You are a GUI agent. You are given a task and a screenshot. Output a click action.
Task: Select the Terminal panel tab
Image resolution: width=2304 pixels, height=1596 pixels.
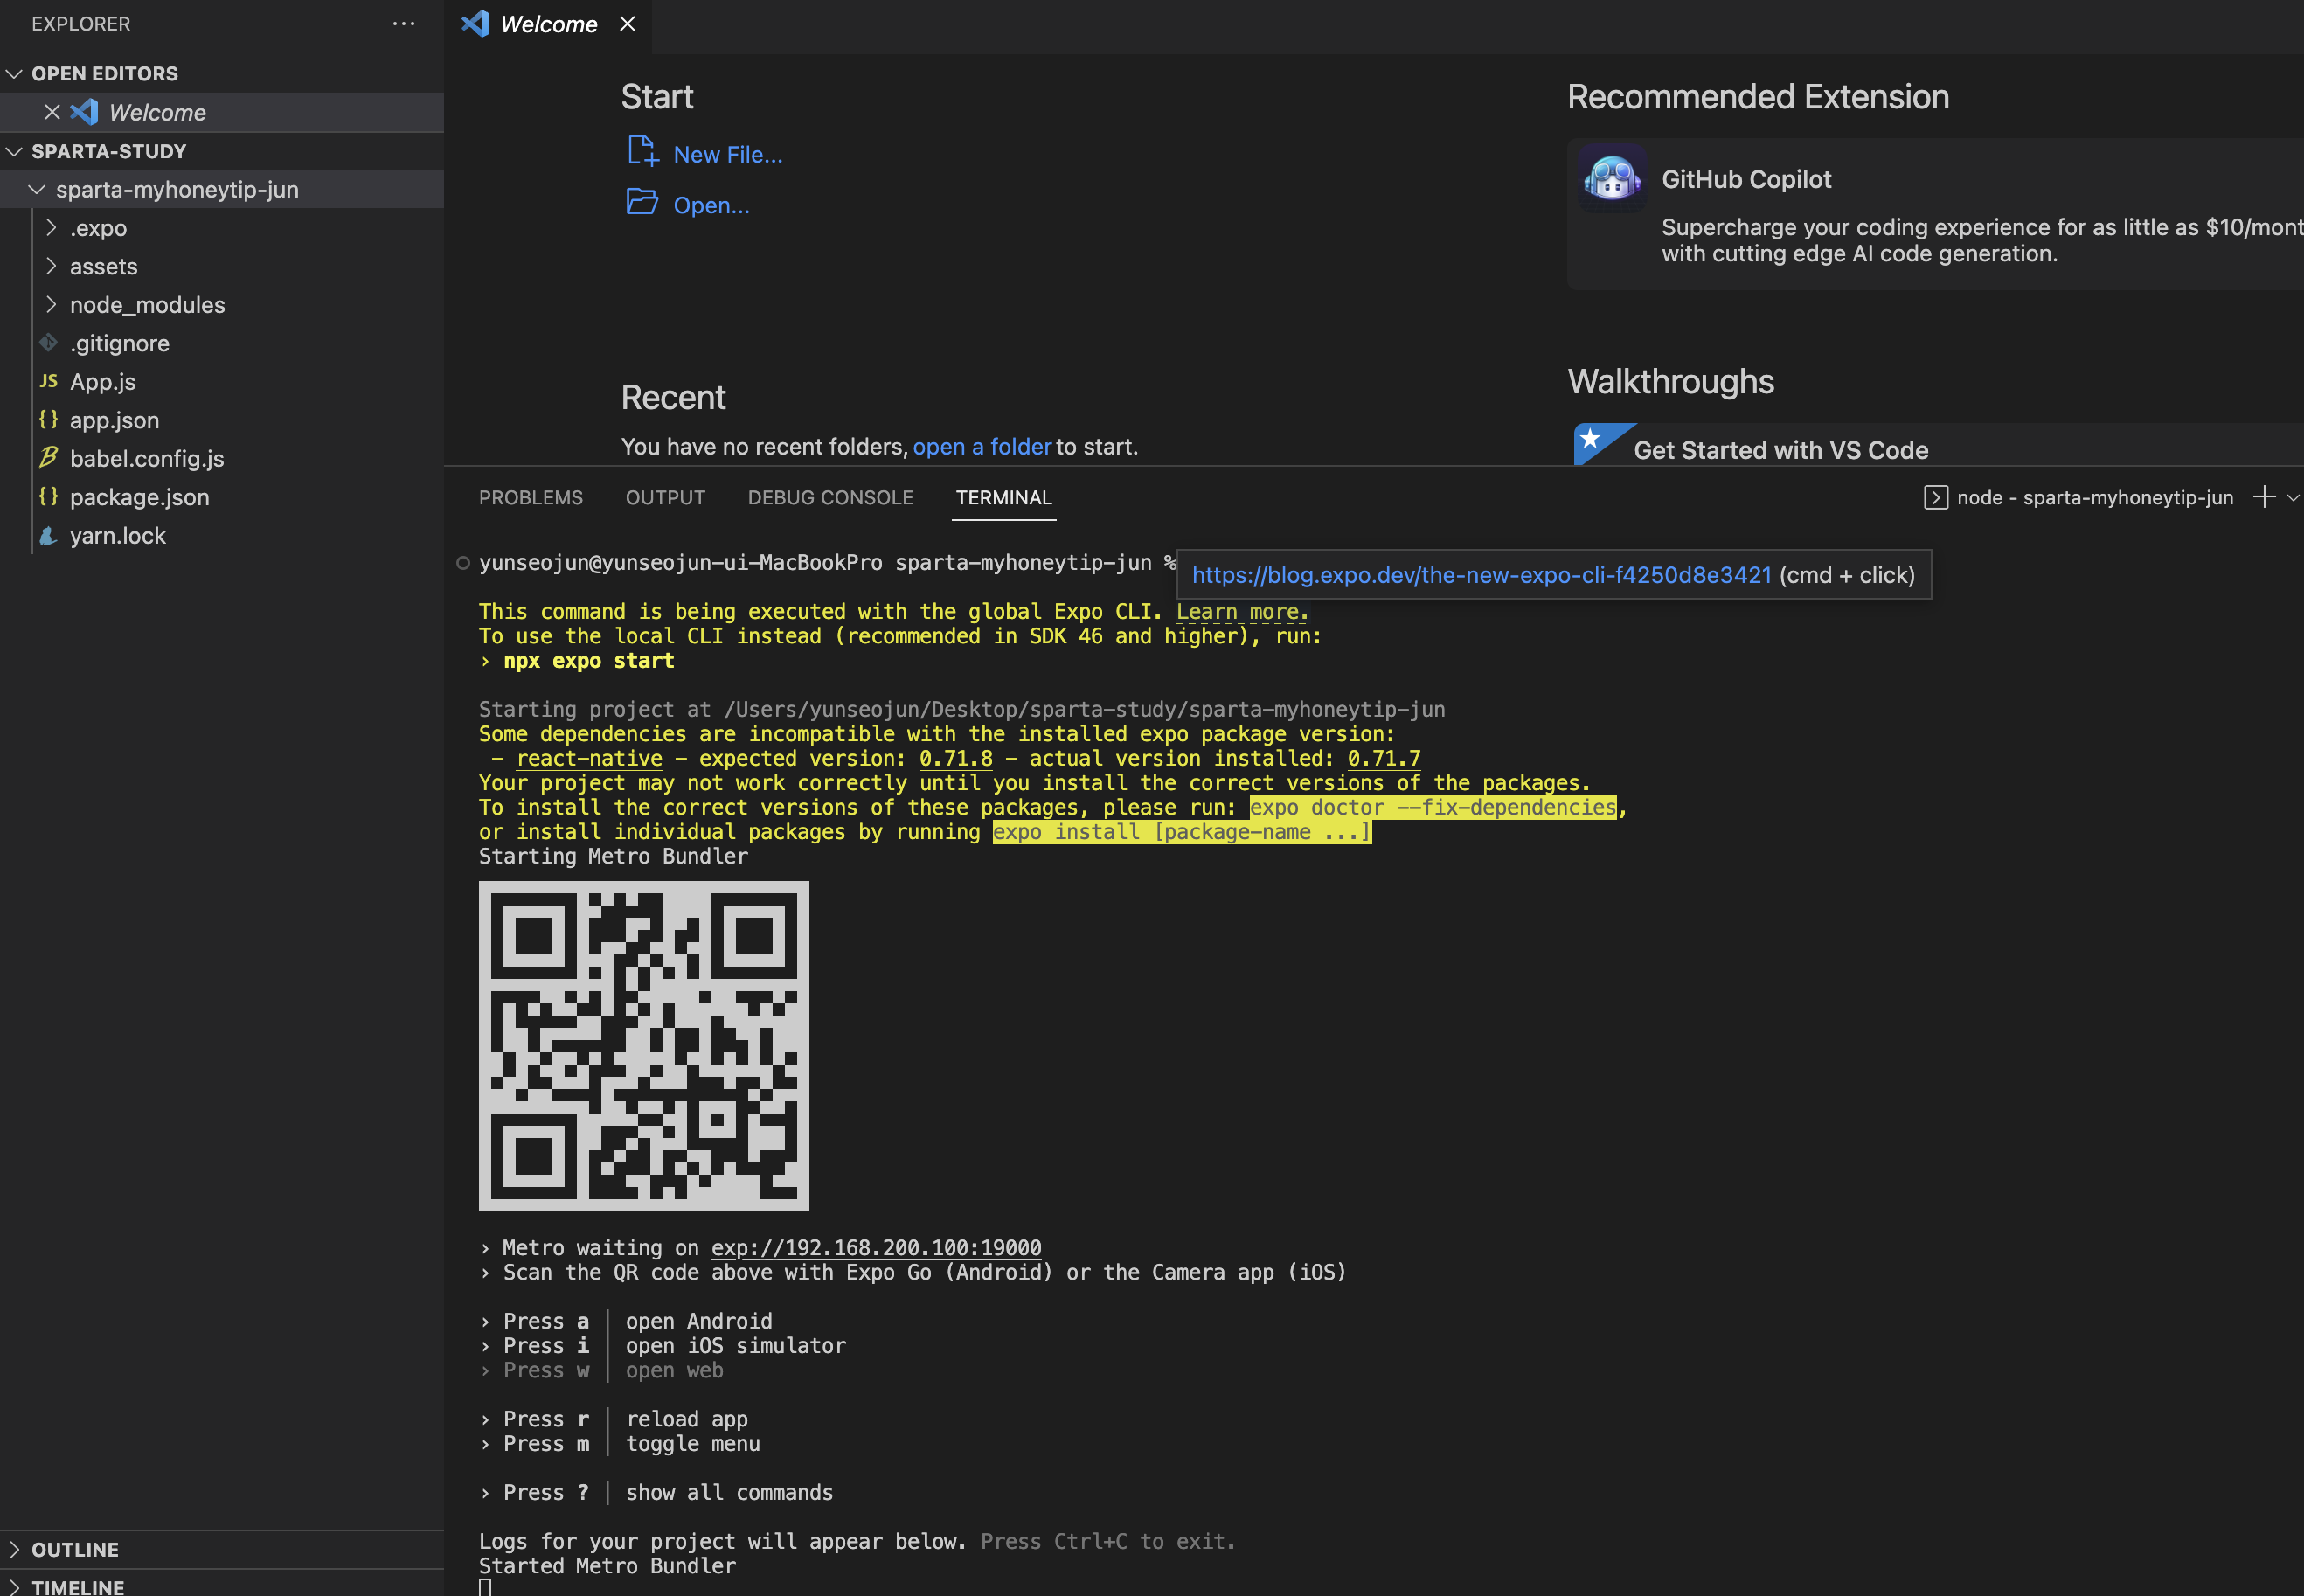(x=1004, y=497)
